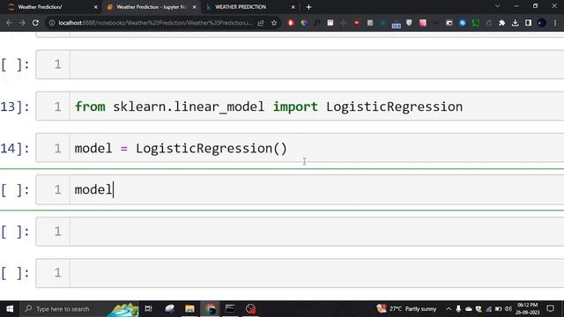Open the red circular taskbar app

250,309
